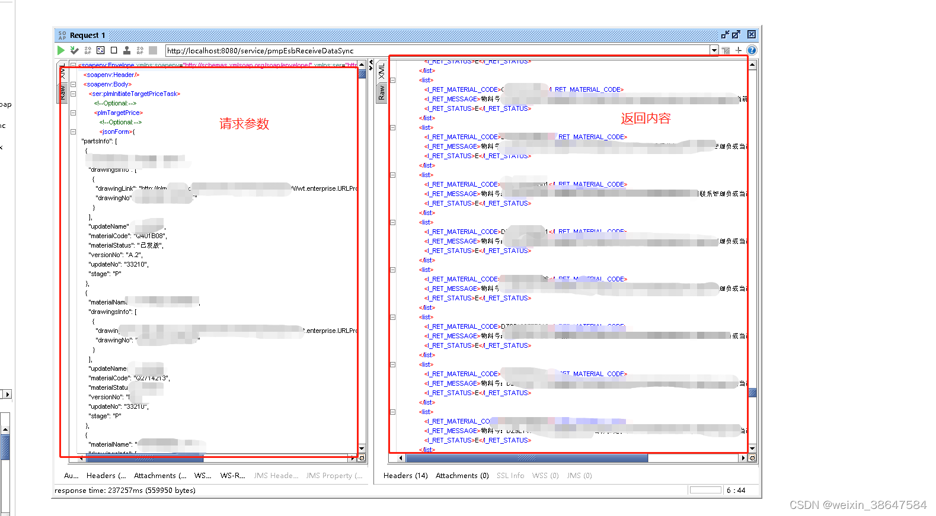Open response SSL Info tab

(510, 475)
